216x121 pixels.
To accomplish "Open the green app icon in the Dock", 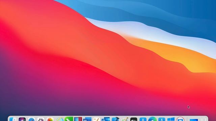I will [x=69, y=119].
